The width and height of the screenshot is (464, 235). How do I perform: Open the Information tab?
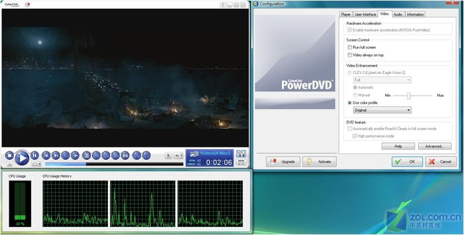pyautogui.click(x=415, y=14)
